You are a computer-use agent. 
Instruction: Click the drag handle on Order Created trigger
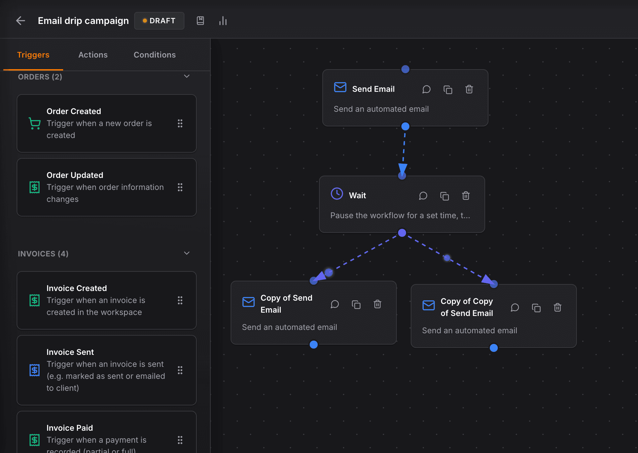pos(180,123)
